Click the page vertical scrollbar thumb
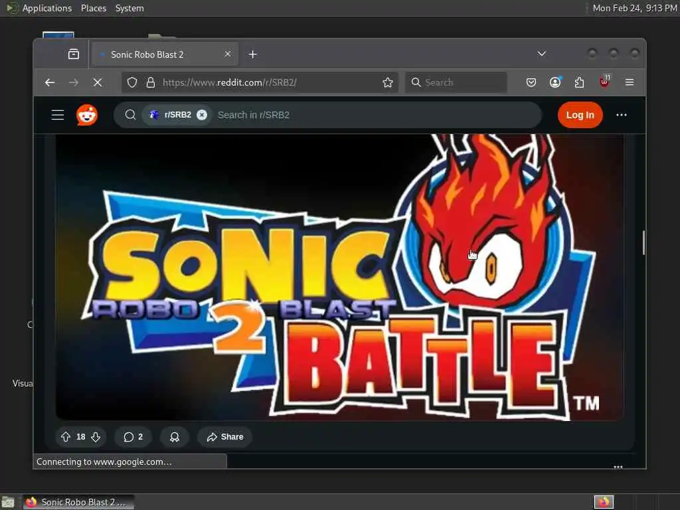This screenshot has height=510, width=680. [x=643, y=243]
